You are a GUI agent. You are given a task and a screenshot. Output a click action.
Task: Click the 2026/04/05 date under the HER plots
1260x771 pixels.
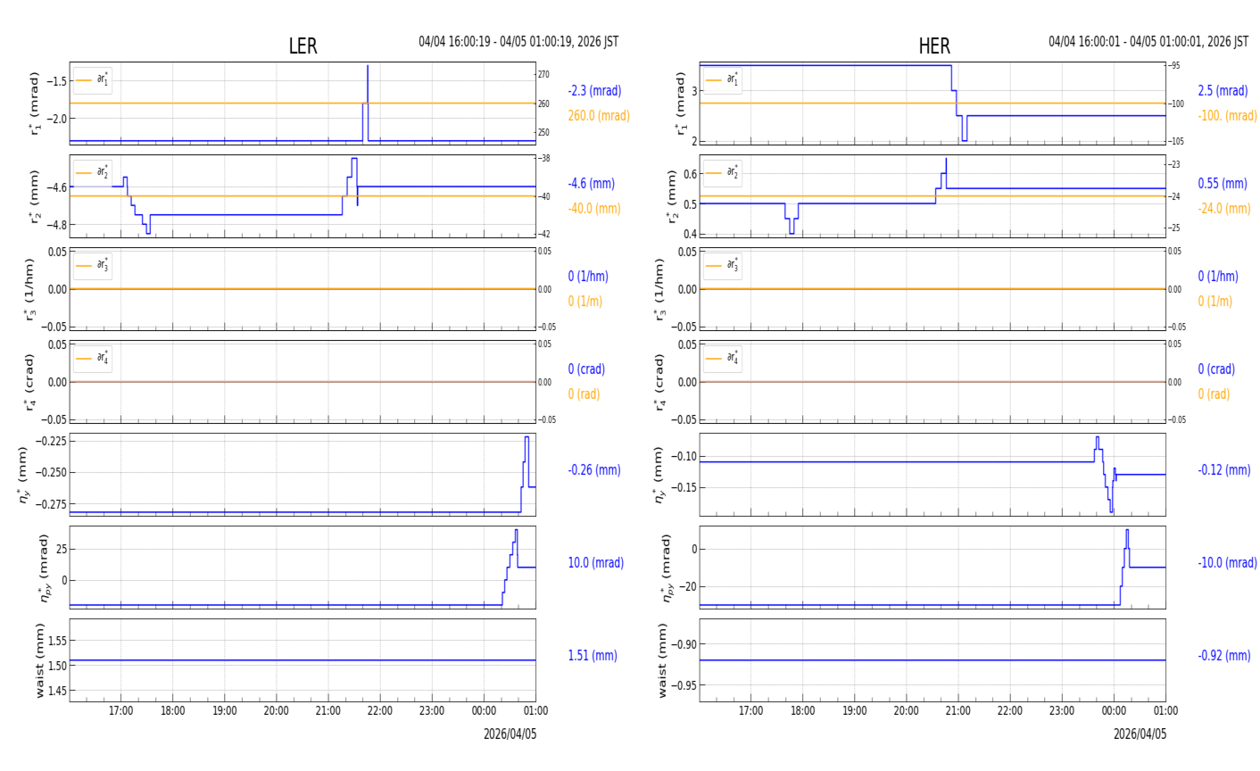click(1140, 734)
